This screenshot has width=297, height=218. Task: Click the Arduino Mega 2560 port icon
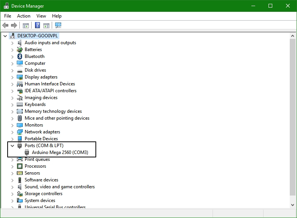[27, 152]
